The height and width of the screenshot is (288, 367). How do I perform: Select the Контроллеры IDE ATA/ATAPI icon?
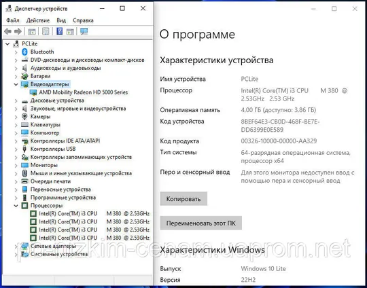(24, 141)
